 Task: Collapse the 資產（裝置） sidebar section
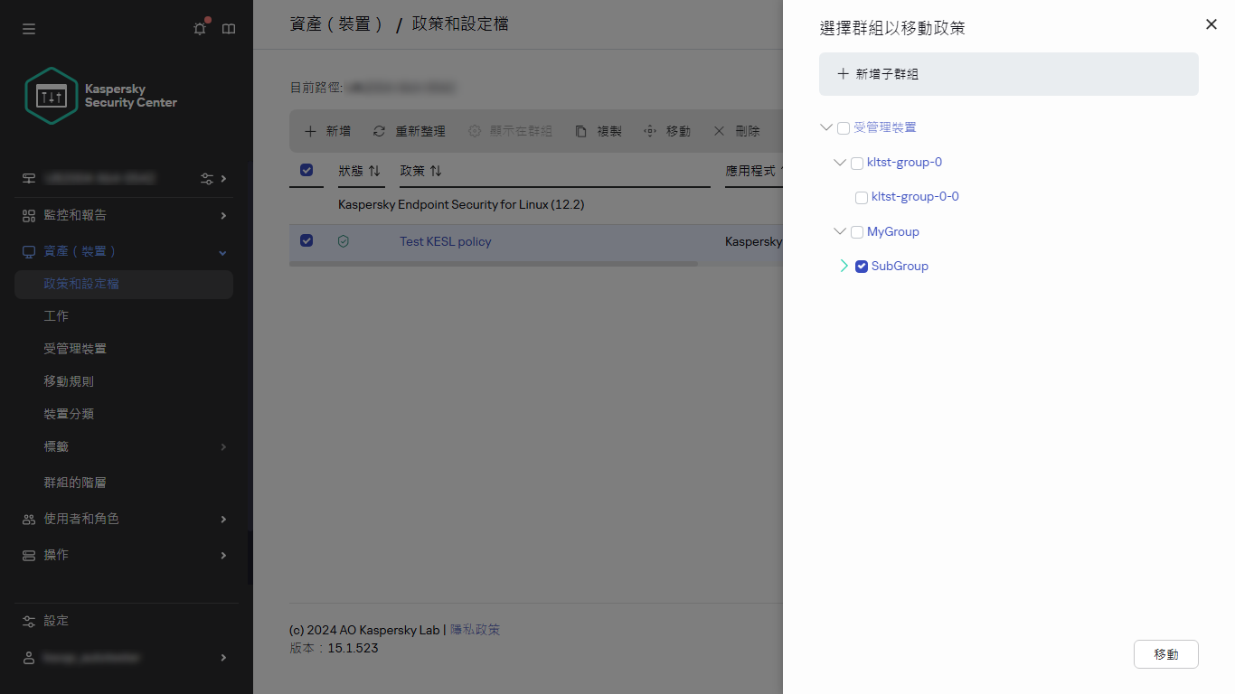tap(222, 252)
